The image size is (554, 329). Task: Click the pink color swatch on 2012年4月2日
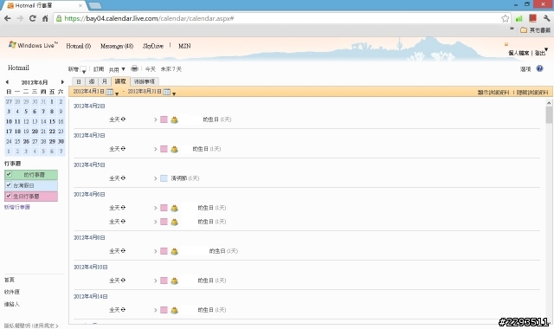[x=164, y=119]
